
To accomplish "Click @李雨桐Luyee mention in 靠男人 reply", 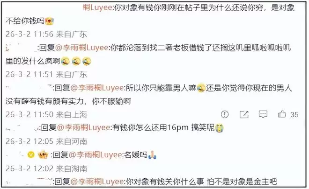I will point(97,88).
